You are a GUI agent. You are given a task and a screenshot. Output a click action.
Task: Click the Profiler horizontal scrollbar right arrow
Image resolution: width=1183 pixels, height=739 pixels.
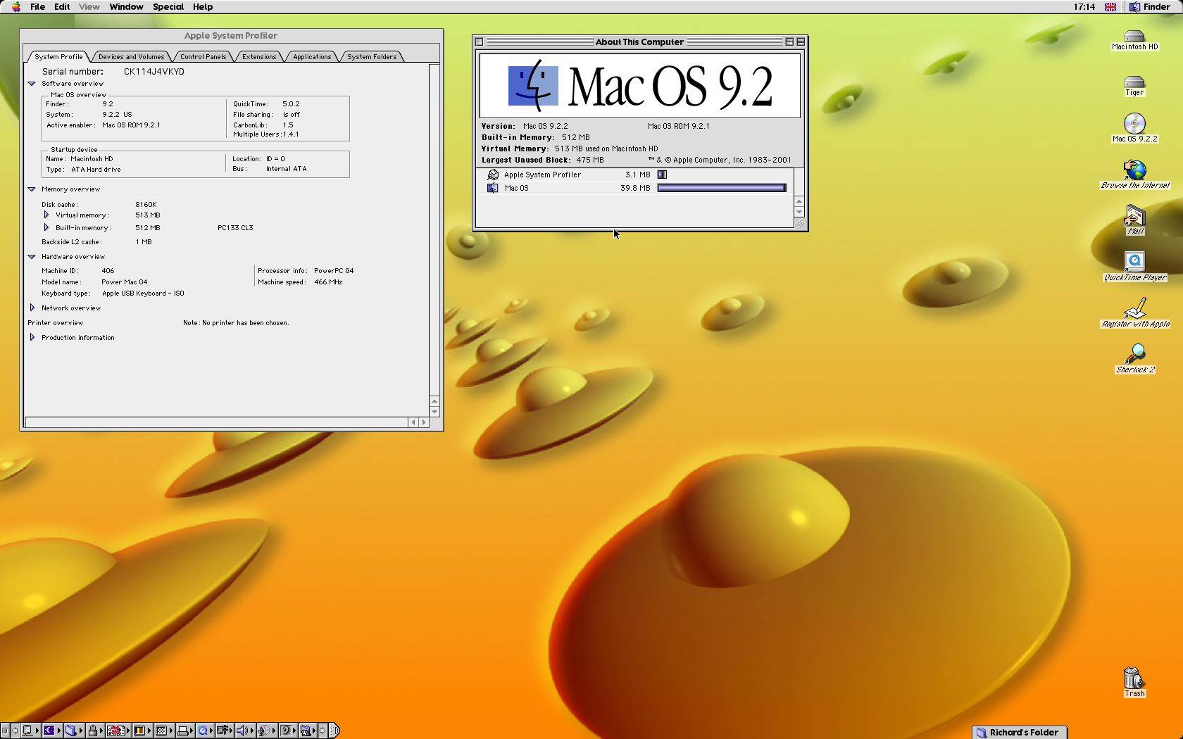pos(423,422)
